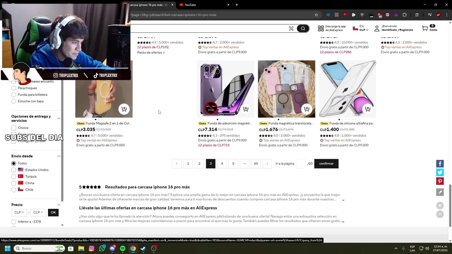The image size is (452, 254).
Task: Close the floating side widget
Action: pyautogui.click(x=440, y=205)
